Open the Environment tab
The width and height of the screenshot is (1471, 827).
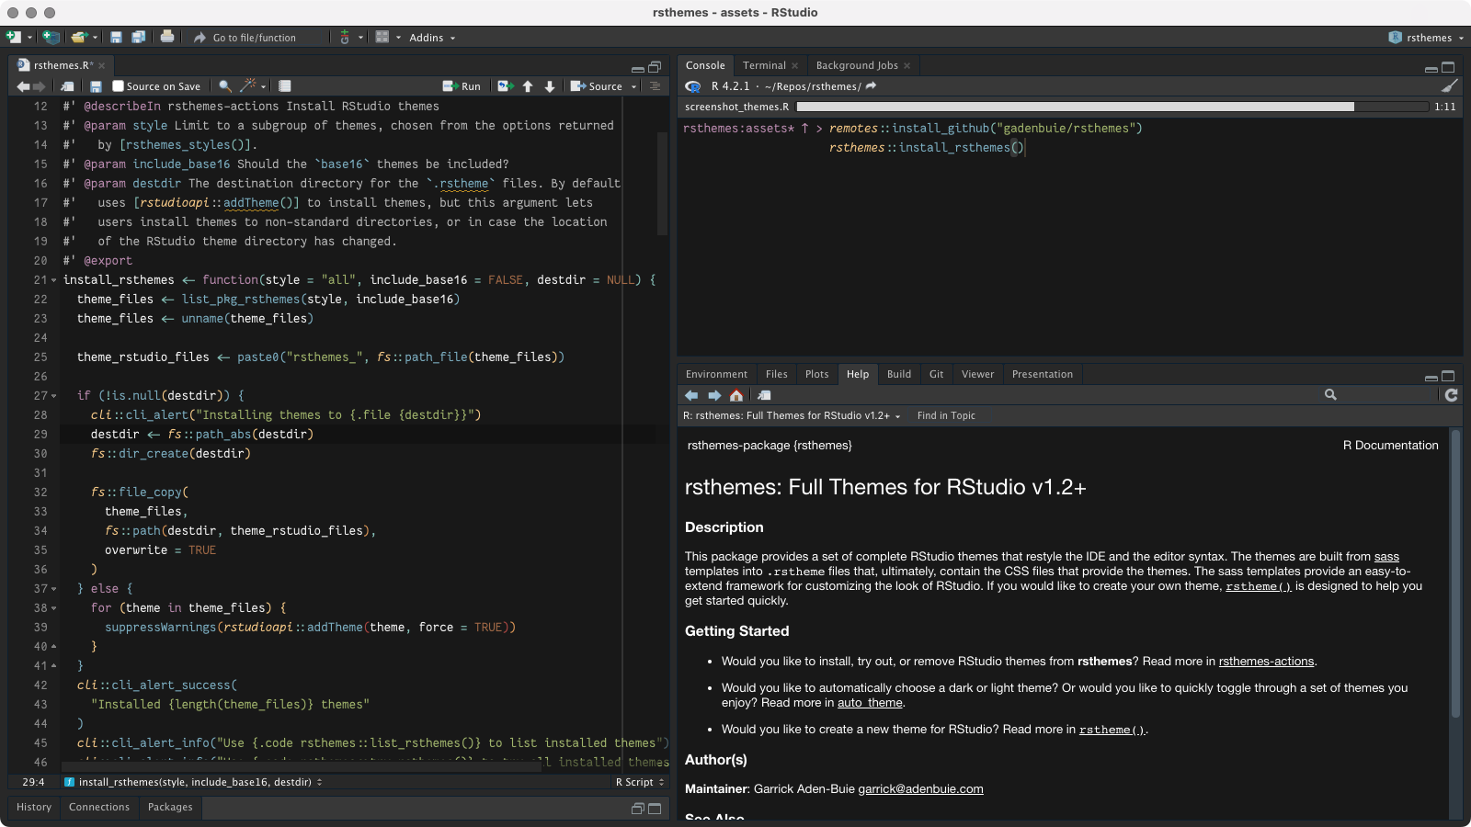(716, 374)
